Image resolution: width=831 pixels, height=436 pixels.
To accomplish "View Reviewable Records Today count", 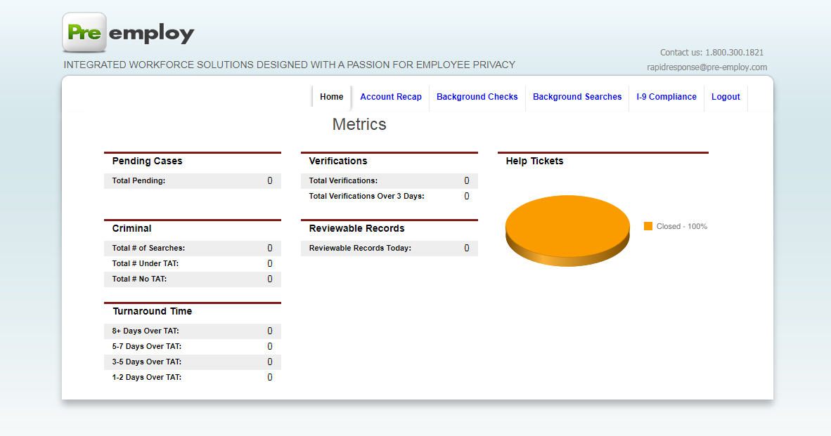I will [x=466, y=248].
